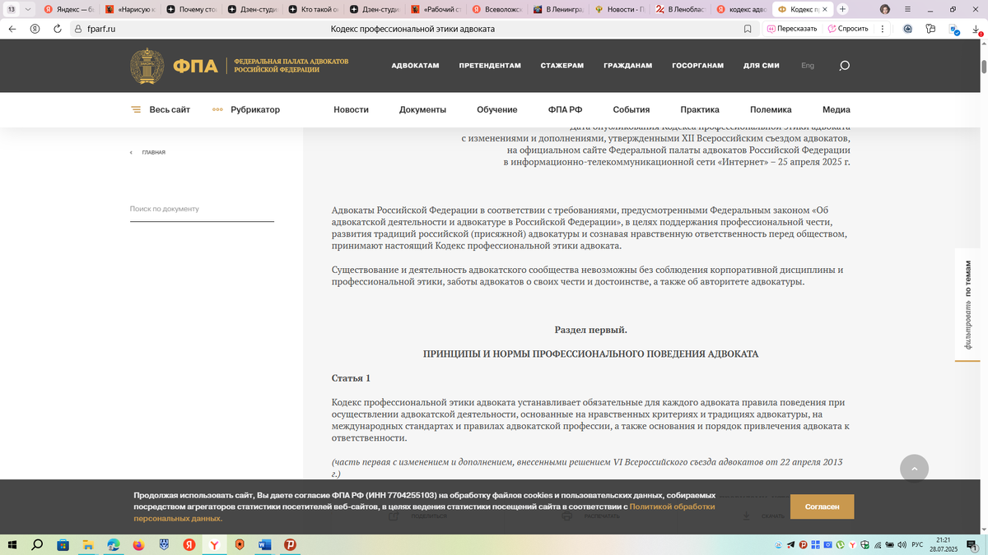The image size is (988, 555).
Task: Switch to the 'Всеволожск' tab
Action: point(497,8)
